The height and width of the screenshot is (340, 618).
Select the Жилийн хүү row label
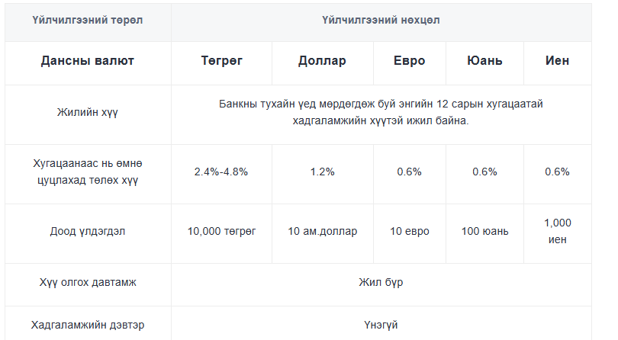[x=88, y=112]
